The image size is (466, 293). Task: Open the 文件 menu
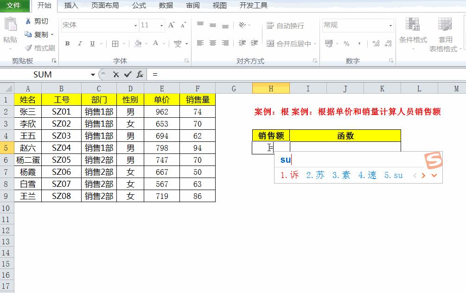coord(14,6)
